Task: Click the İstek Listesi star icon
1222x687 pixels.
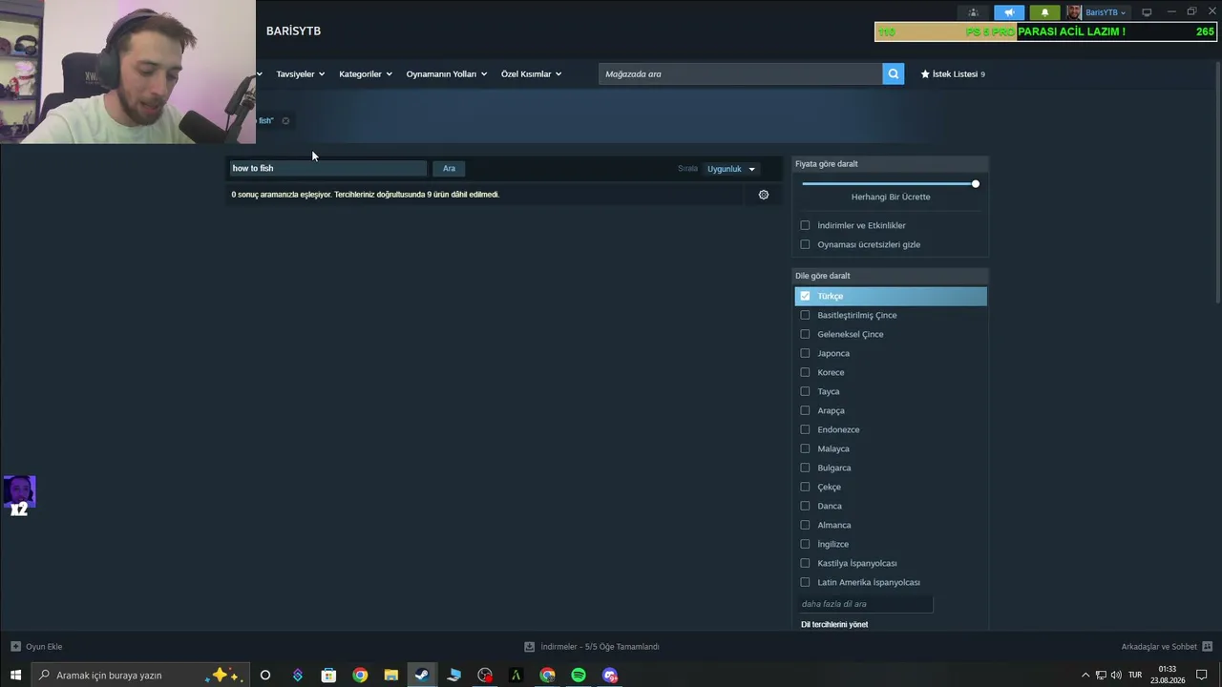Action: pyautogui.click(x=925, y=73)
